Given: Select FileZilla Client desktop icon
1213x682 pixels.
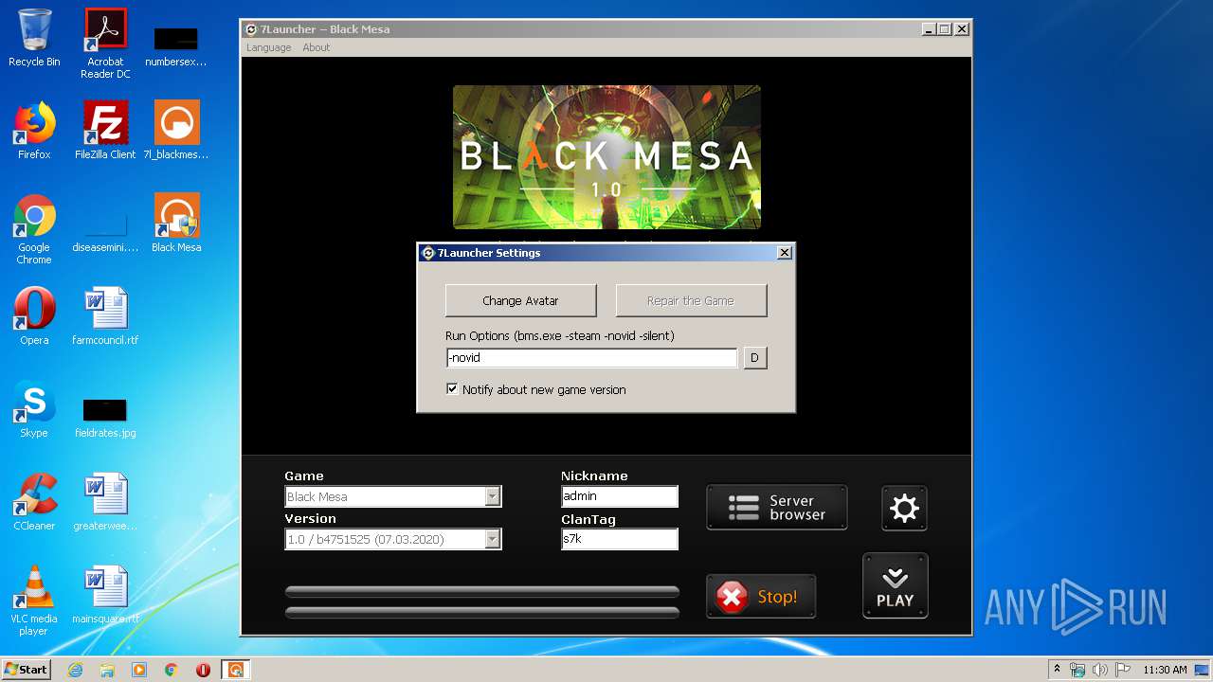Looking at the screenshot, I should pos(105,131).
